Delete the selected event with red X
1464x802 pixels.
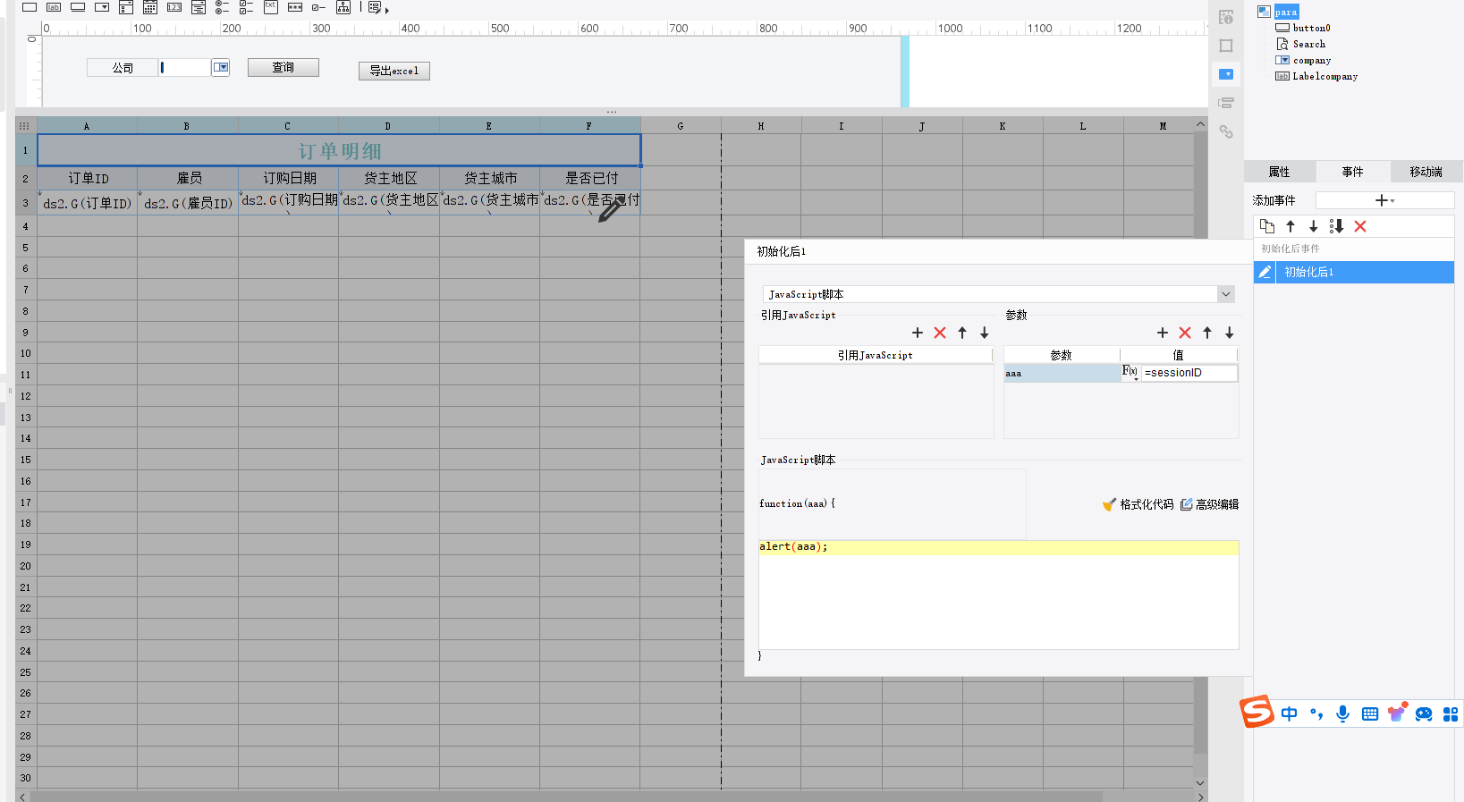[x=1360, y=226]
